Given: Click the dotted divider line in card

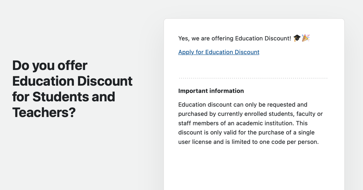Looking at the screenshot, I should pos(253,78).
